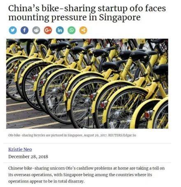This screenshot has width=181, height=187.
Task: Click the photo caption under the image
Action: click(72, 135)
